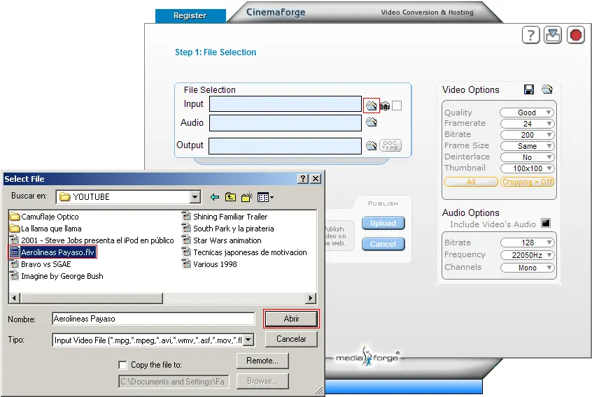Click the All button in Video Options

coord(471,182)
